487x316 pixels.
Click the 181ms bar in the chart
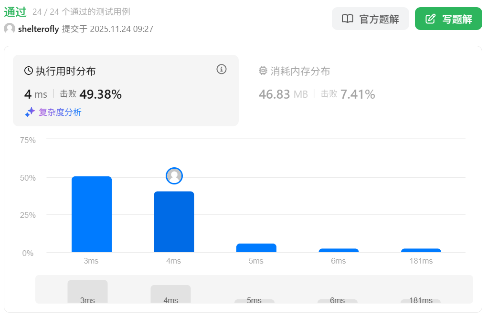click(x=421, y=250)
